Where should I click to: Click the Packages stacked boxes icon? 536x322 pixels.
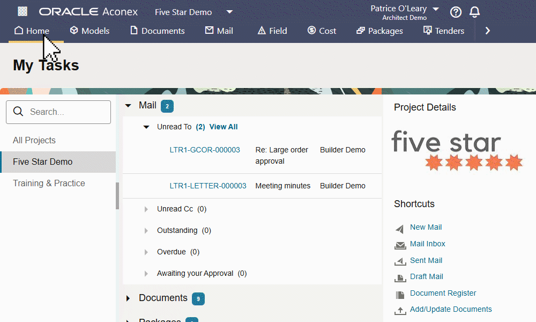coord(361,31)
